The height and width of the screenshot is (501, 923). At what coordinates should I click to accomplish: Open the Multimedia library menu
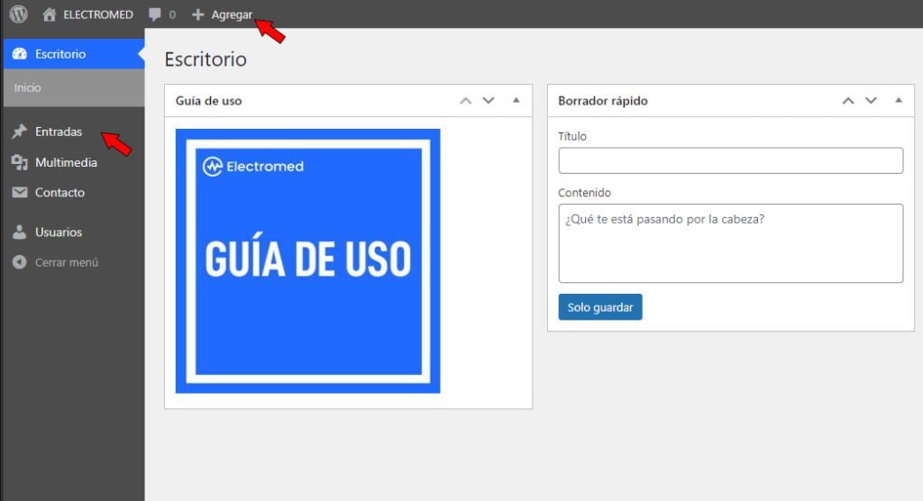pos(66,162)
